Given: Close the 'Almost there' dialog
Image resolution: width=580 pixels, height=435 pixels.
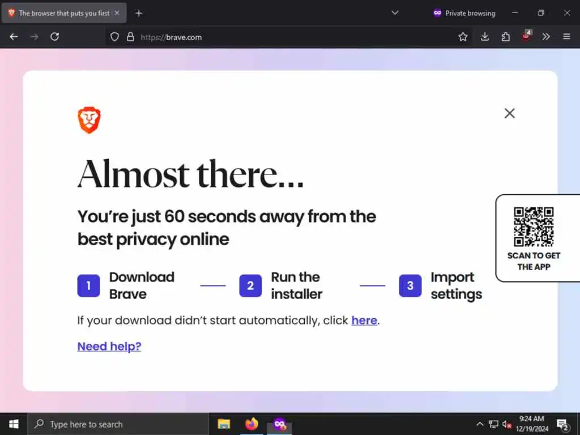Looking at the screenshot, I should coord(509,113).
